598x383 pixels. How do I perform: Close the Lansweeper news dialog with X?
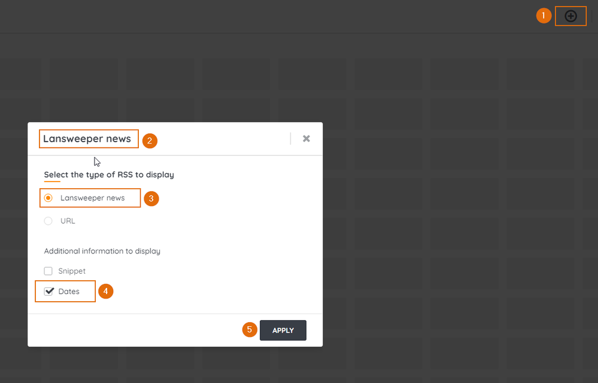pos(306,139)
